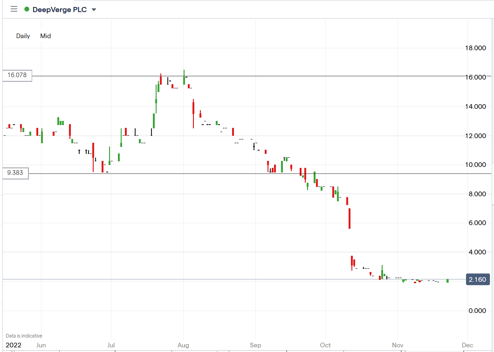Click the Aug label on time axis
Viewport: 494px width, 352px height.
click(x=183, y=345)
